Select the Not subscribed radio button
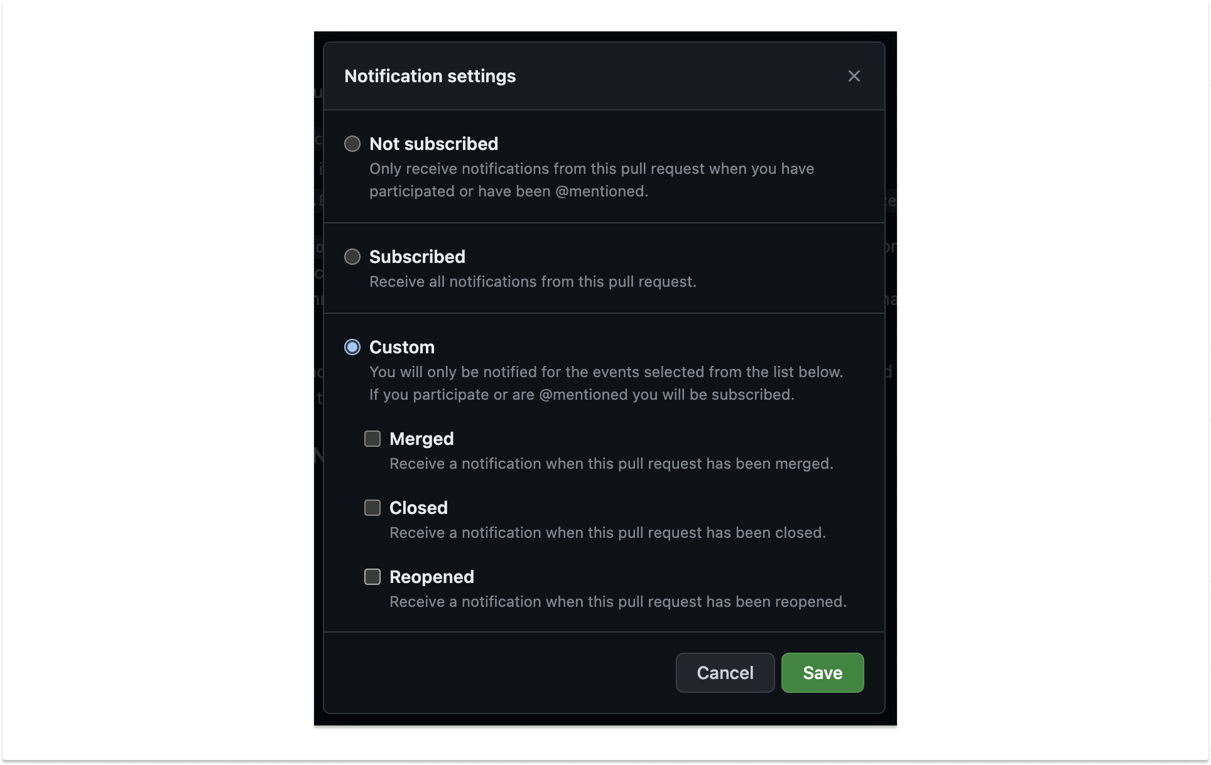This screenshot has height=765, width=1211. click(352, 144)
